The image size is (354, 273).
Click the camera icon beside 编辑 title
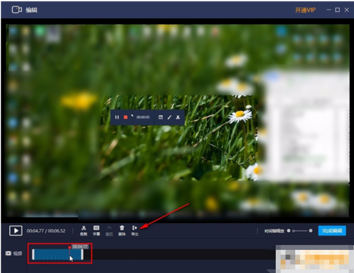17,10
